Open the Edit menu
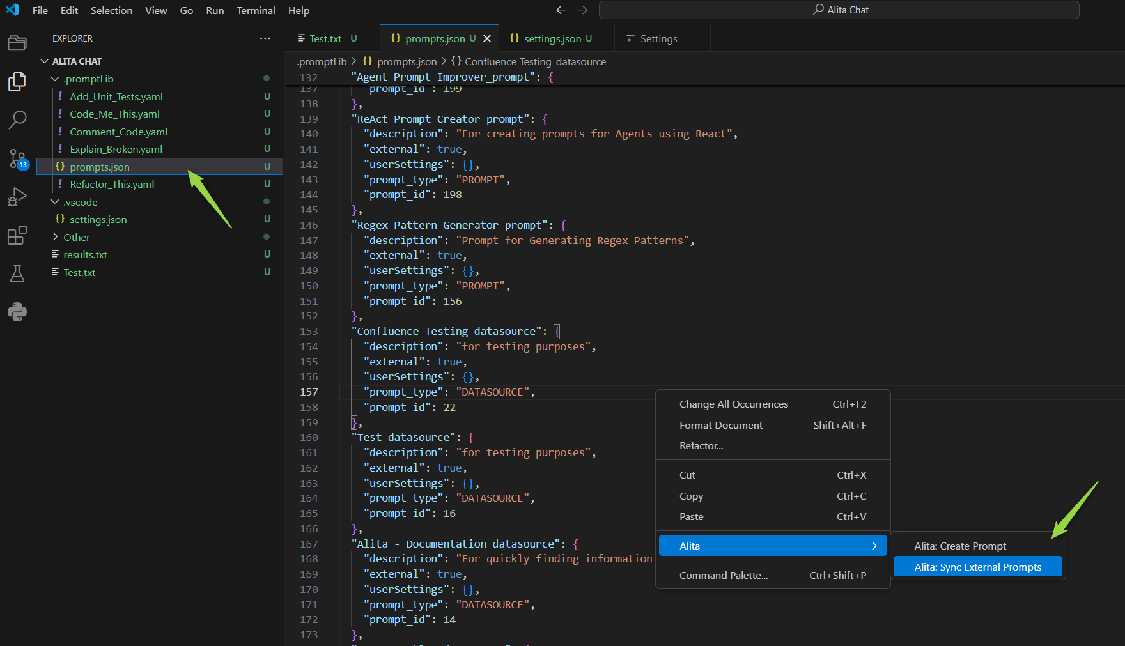The height and width of the screenshot is (646, 1125). (x=69, y=10)
